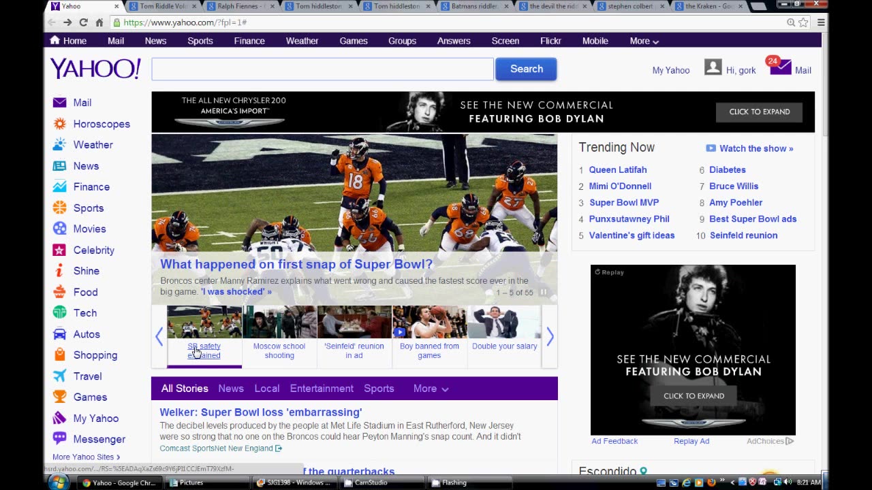The width and height of the screenshot is (872, 490).
Task: Open the Chrome menu icon
Action: pos(821,22)
